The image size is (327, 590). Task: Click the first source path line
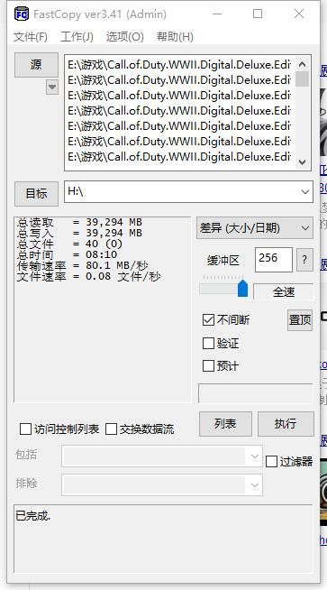pyautogui.click(x=179, y=65)
